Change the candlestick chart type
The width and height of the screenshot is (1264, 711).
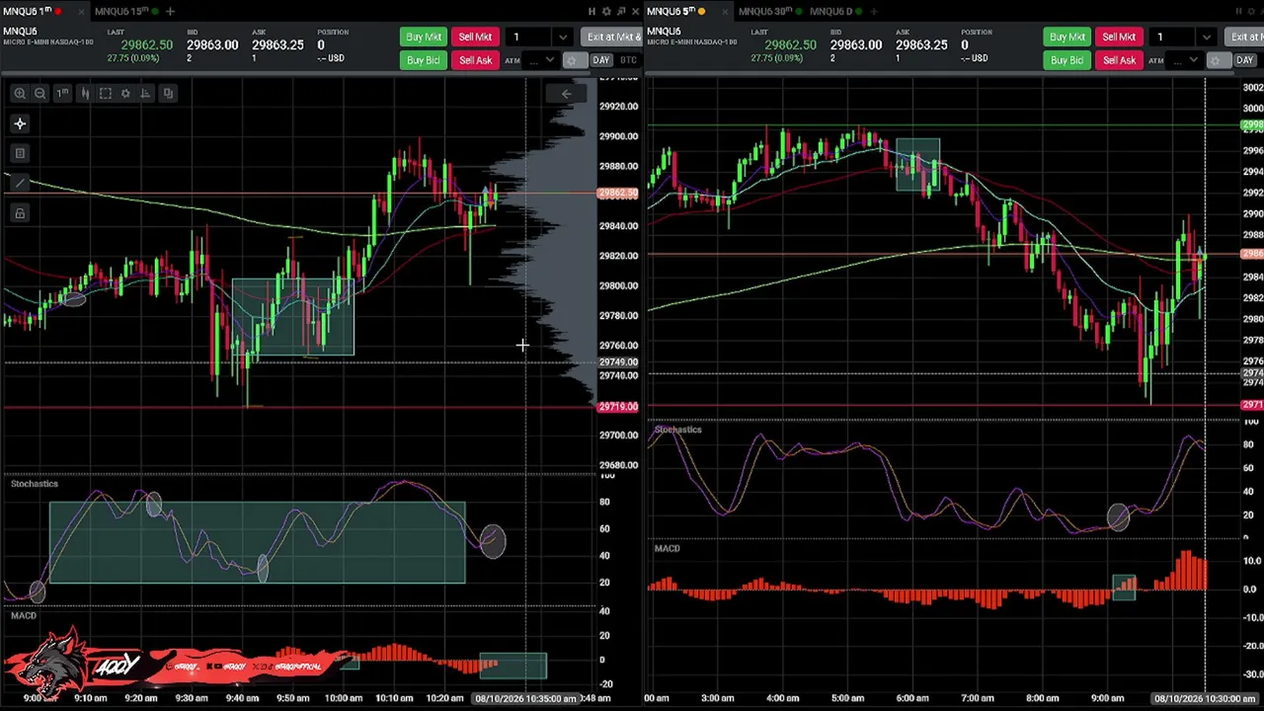click(85, 93)
